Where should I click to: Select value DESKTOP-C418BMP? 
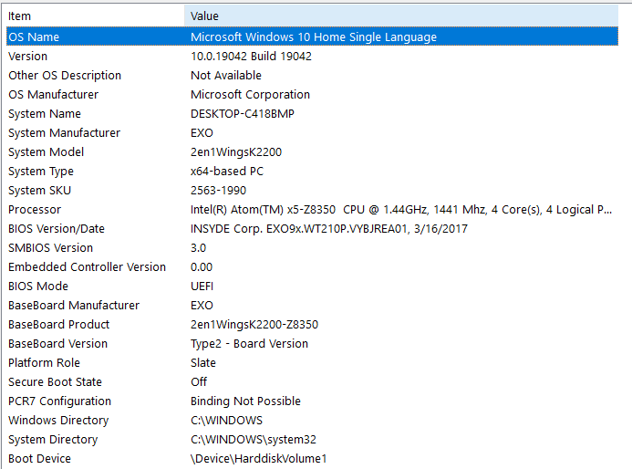coord(243,114)
